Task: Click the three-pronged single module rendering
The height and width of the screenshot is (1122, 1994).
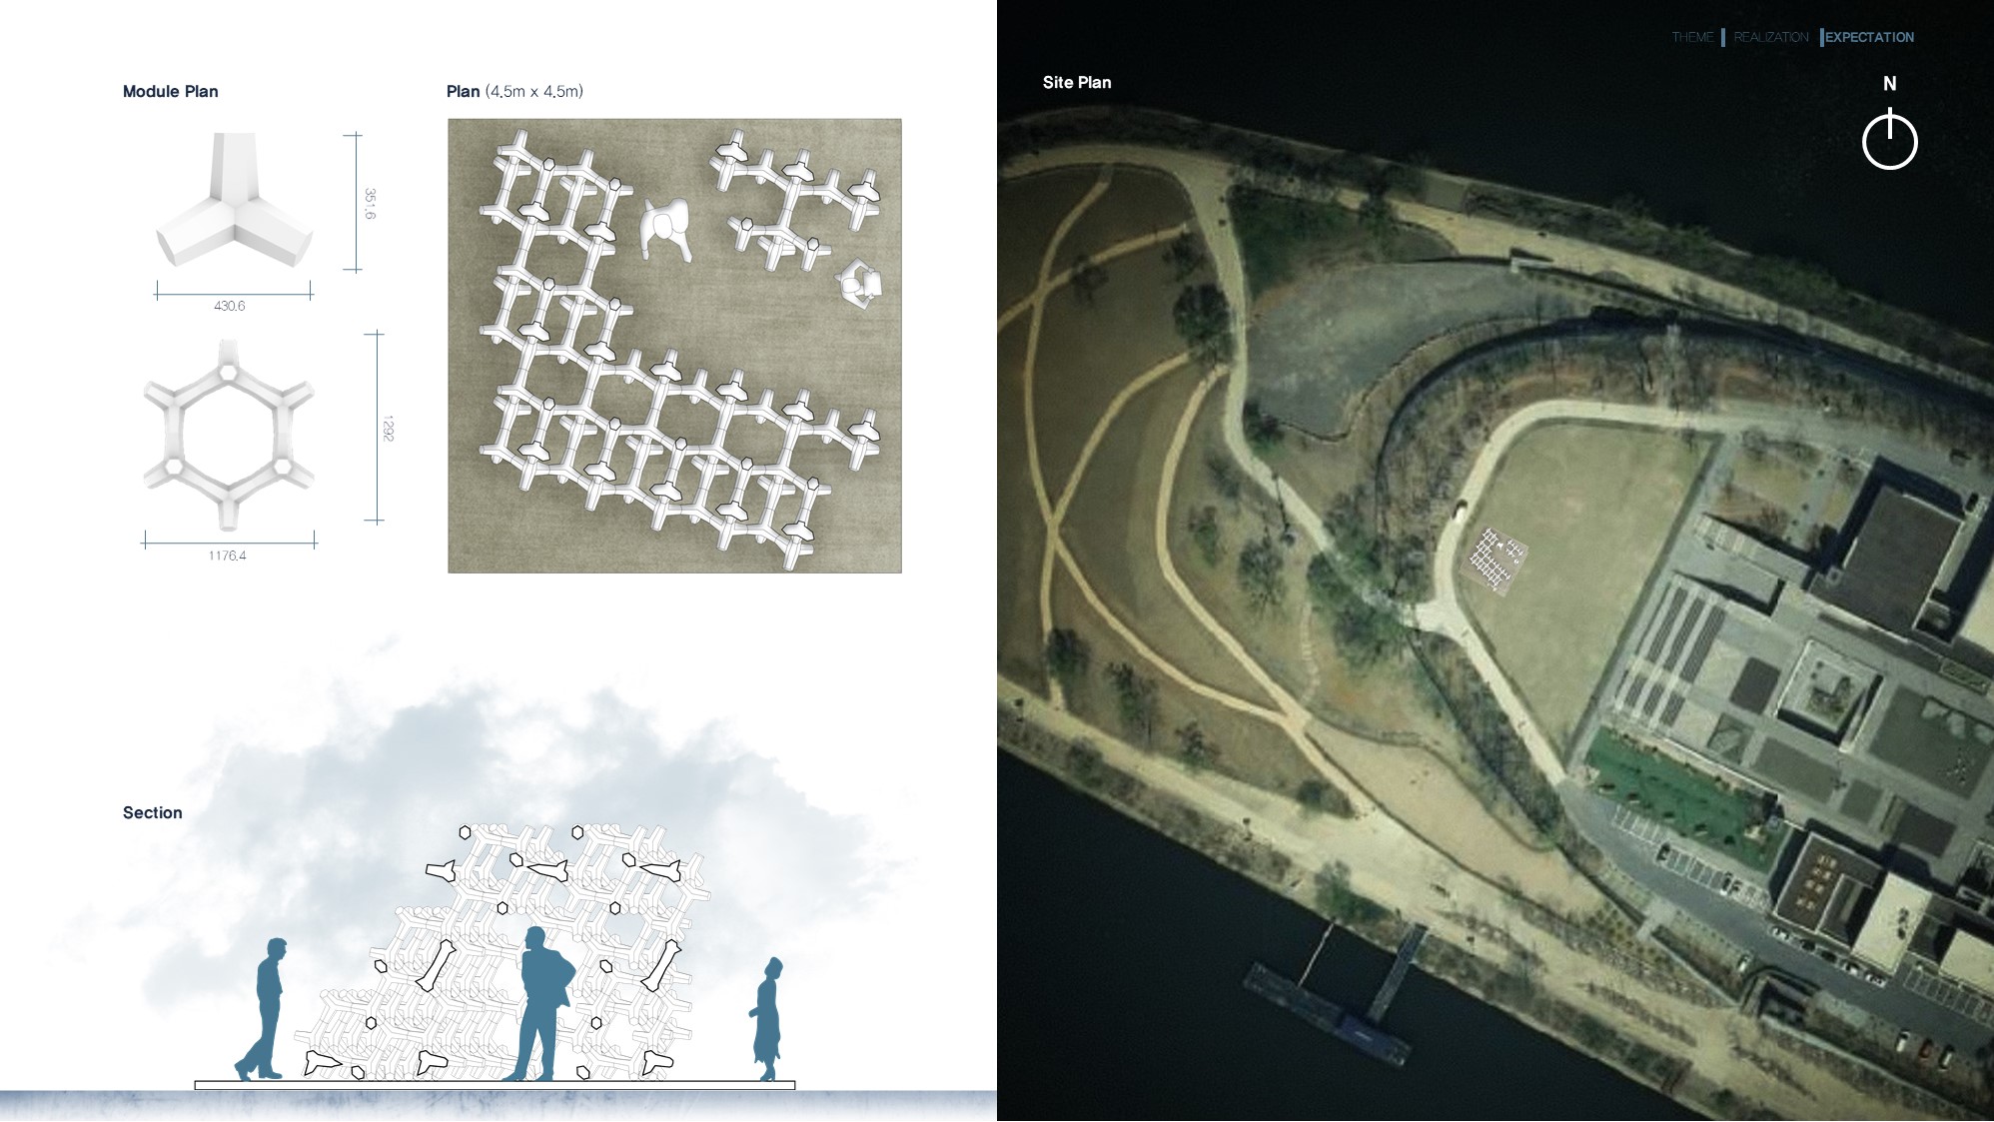Action: pyautogui.click(x=235, y=201)
